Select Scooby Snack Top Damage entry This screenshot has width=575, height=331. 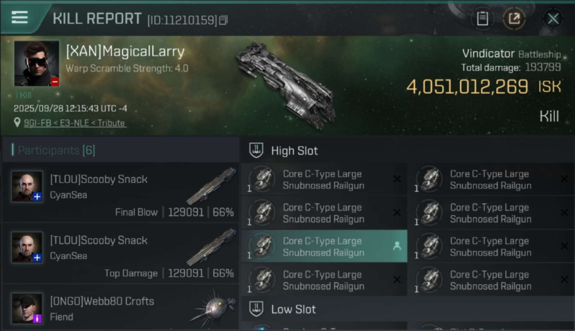pyautogui.click(x=121, y=254)
